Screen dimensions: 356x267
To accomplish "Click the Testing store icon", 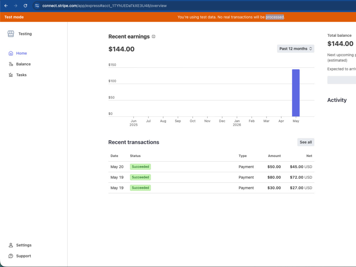I will click(x=11, y=34).
